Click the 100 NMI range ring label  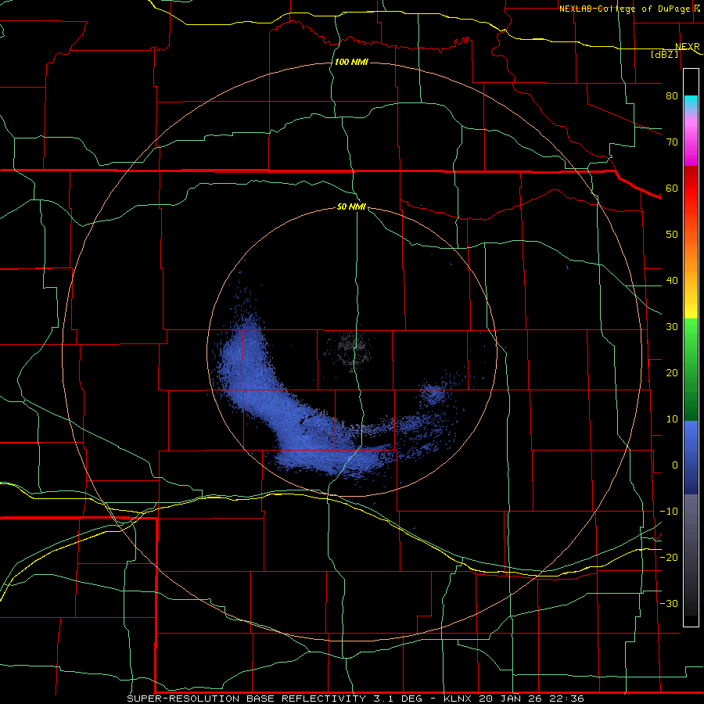pyautogui.click(x=351, y=62)
